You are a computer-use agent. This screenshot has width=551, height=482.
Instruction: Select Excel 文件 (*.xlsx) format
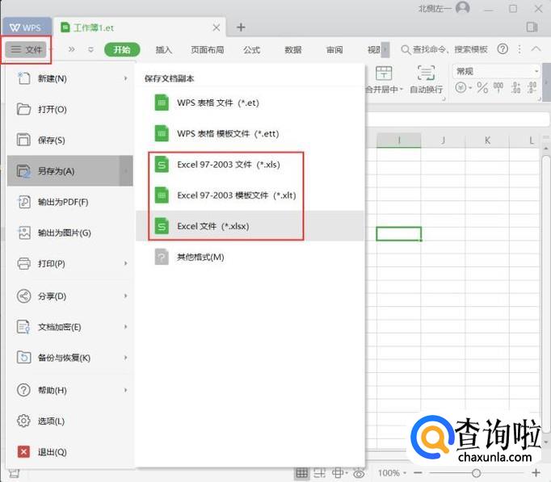click(213, 226)
